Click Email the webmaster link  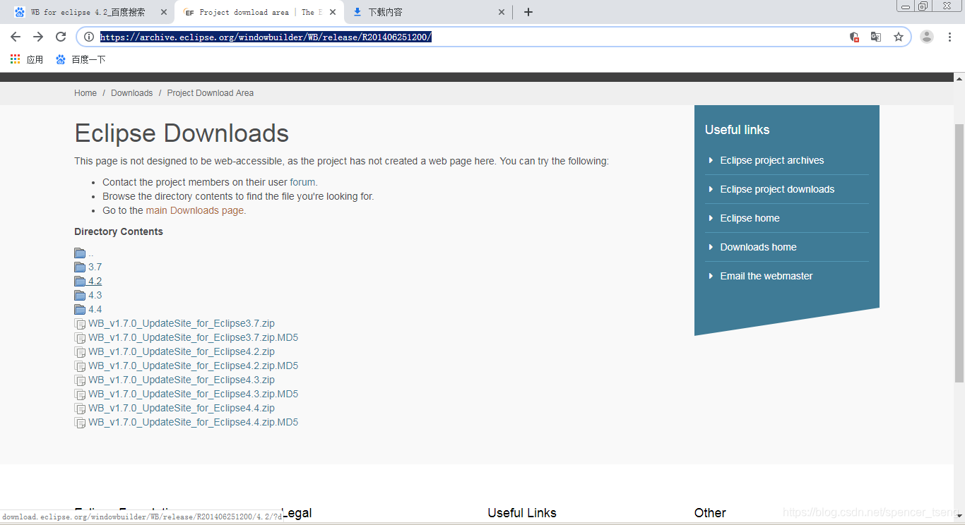tap(766, 277)
